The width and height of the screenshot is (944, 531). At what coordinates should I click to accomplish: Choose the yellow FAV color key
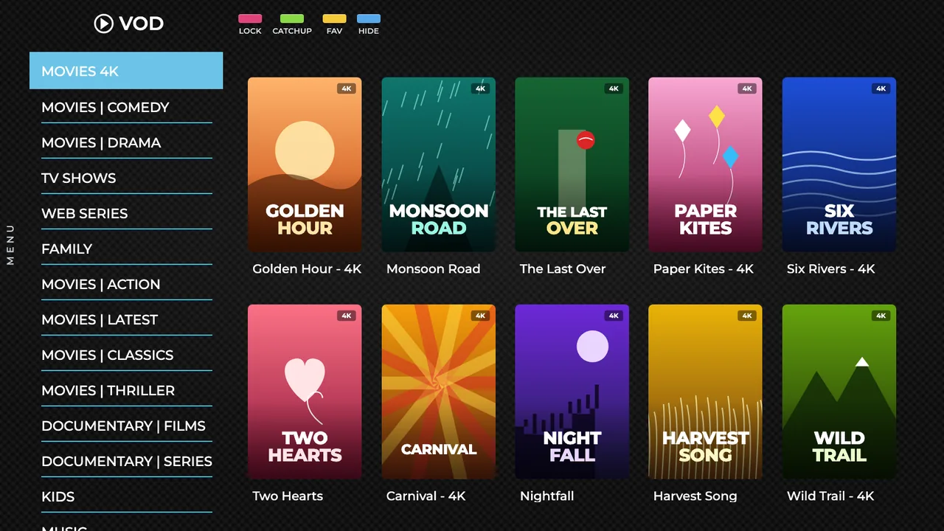[334, 19]
